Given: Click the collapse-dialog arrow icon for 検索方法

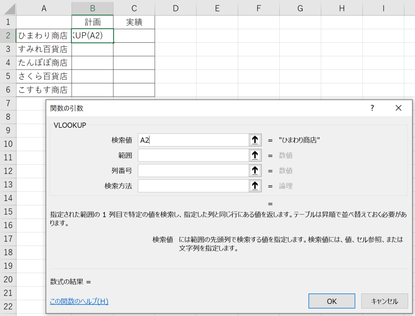Looking at the screenshot, I should click(255, 186).
